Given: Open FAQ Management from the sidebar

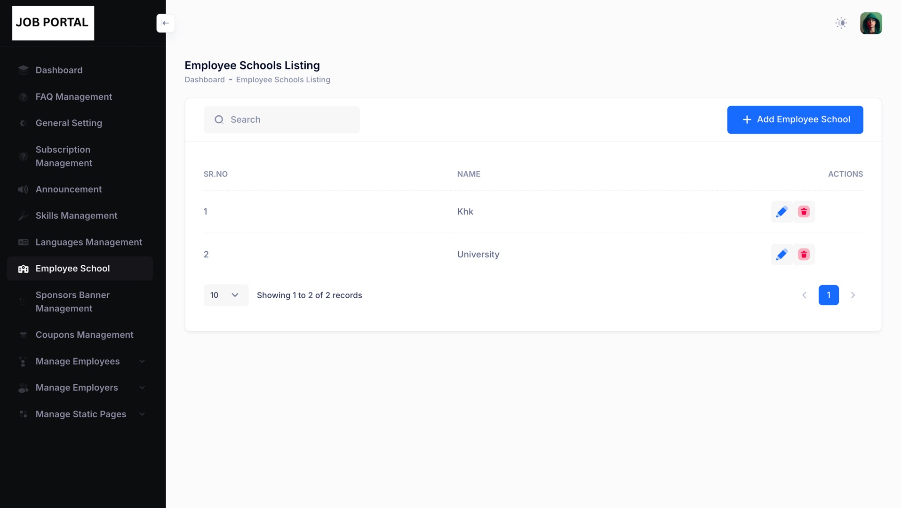Looking at the screenshot, I should point(74,97).
